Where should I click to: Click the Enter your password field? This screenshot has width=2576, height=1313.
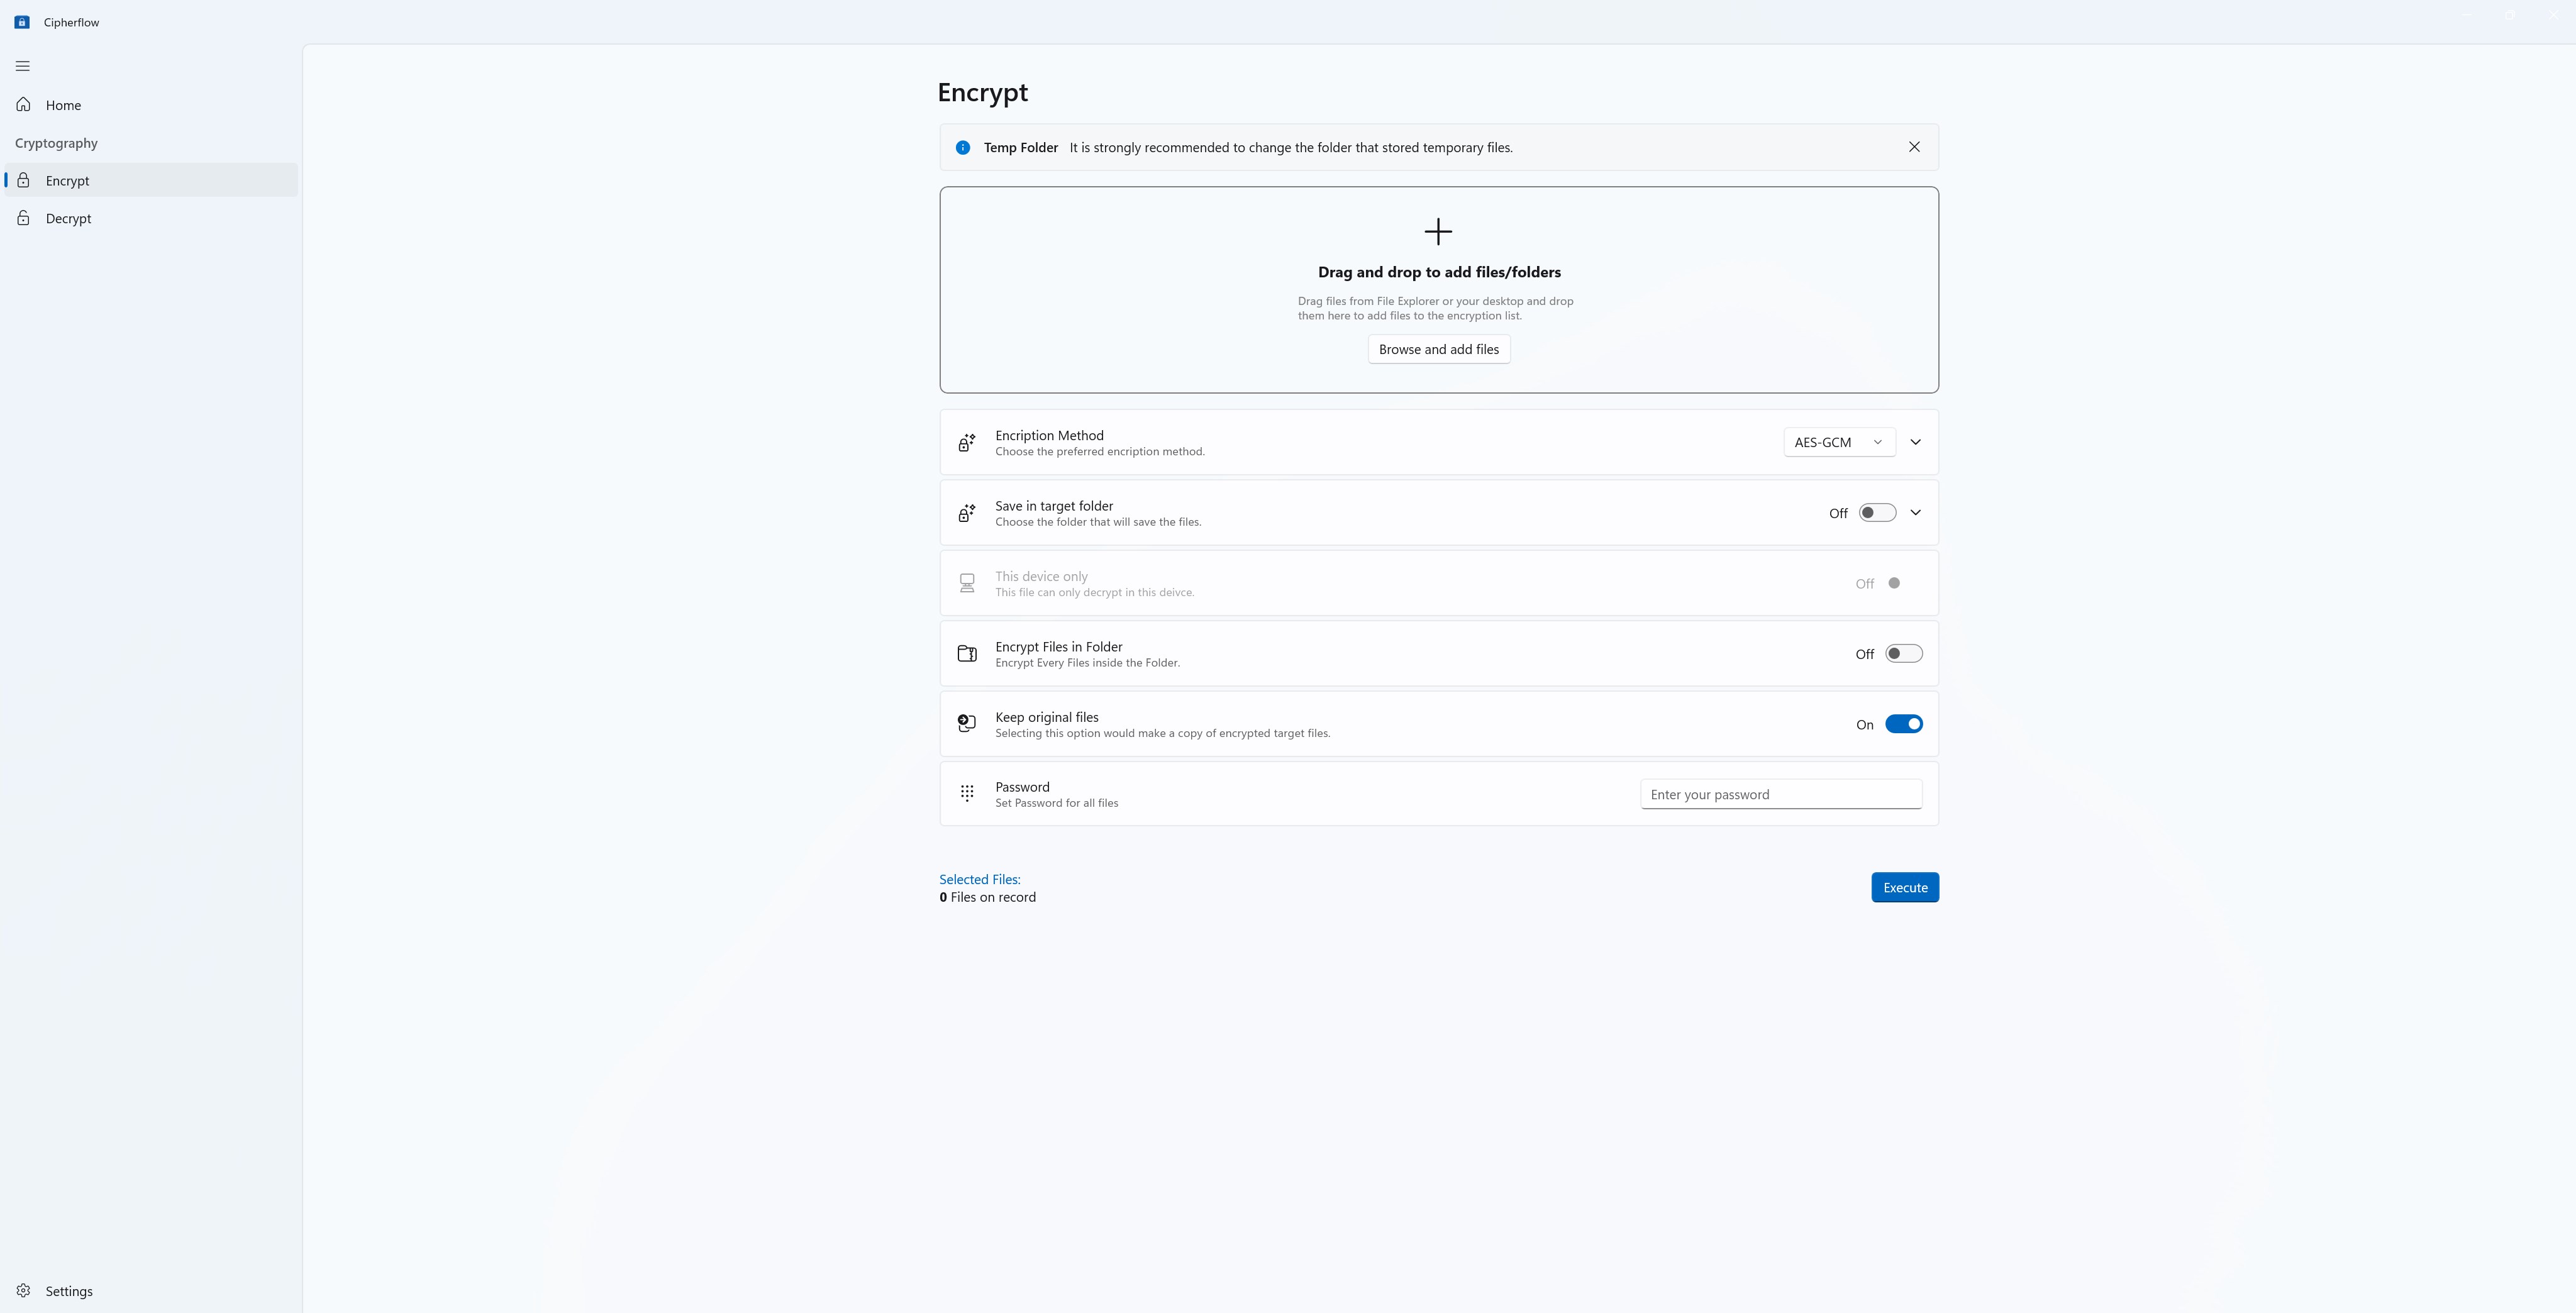coord(1781,795)
